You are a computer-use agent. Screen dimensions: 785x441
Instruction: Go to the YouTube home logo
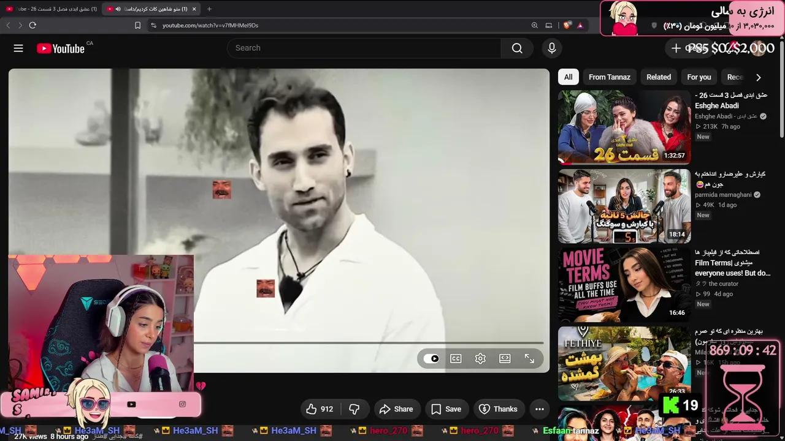point(60,48)
